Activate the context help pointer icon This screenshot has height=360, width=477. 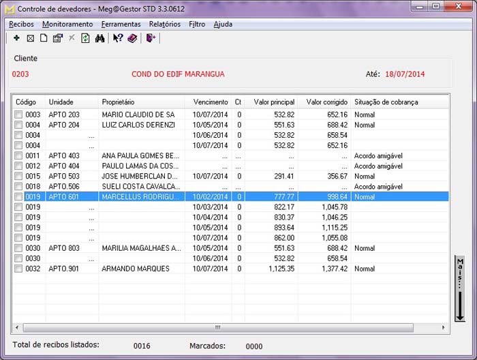click(118, 39)
